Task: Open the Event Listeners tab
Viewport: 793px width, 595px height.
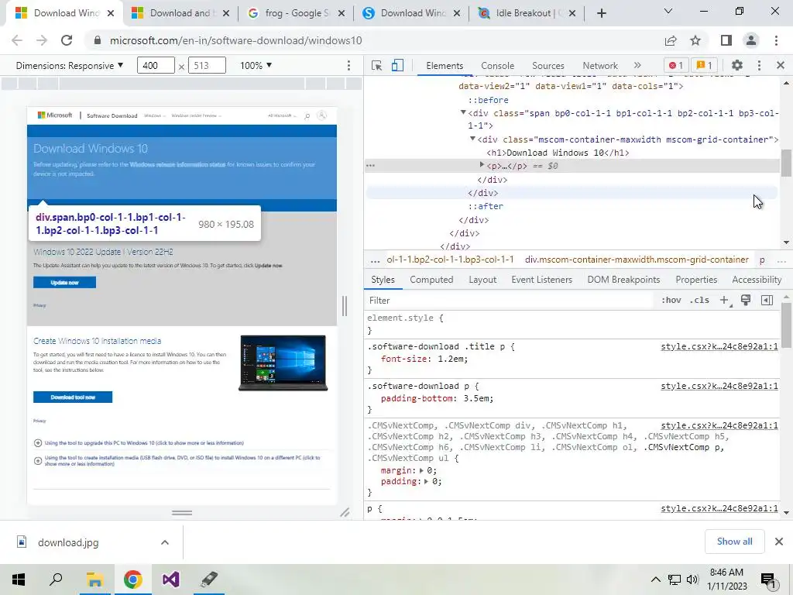Action: pyautogui.click(x=541, y=280)
